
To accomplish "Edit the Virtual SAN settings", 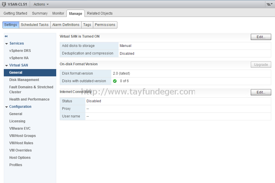I will click(x=261, y=37).
